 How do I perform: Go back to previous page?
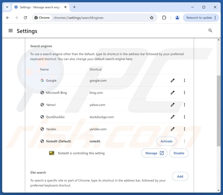point(8,18)
